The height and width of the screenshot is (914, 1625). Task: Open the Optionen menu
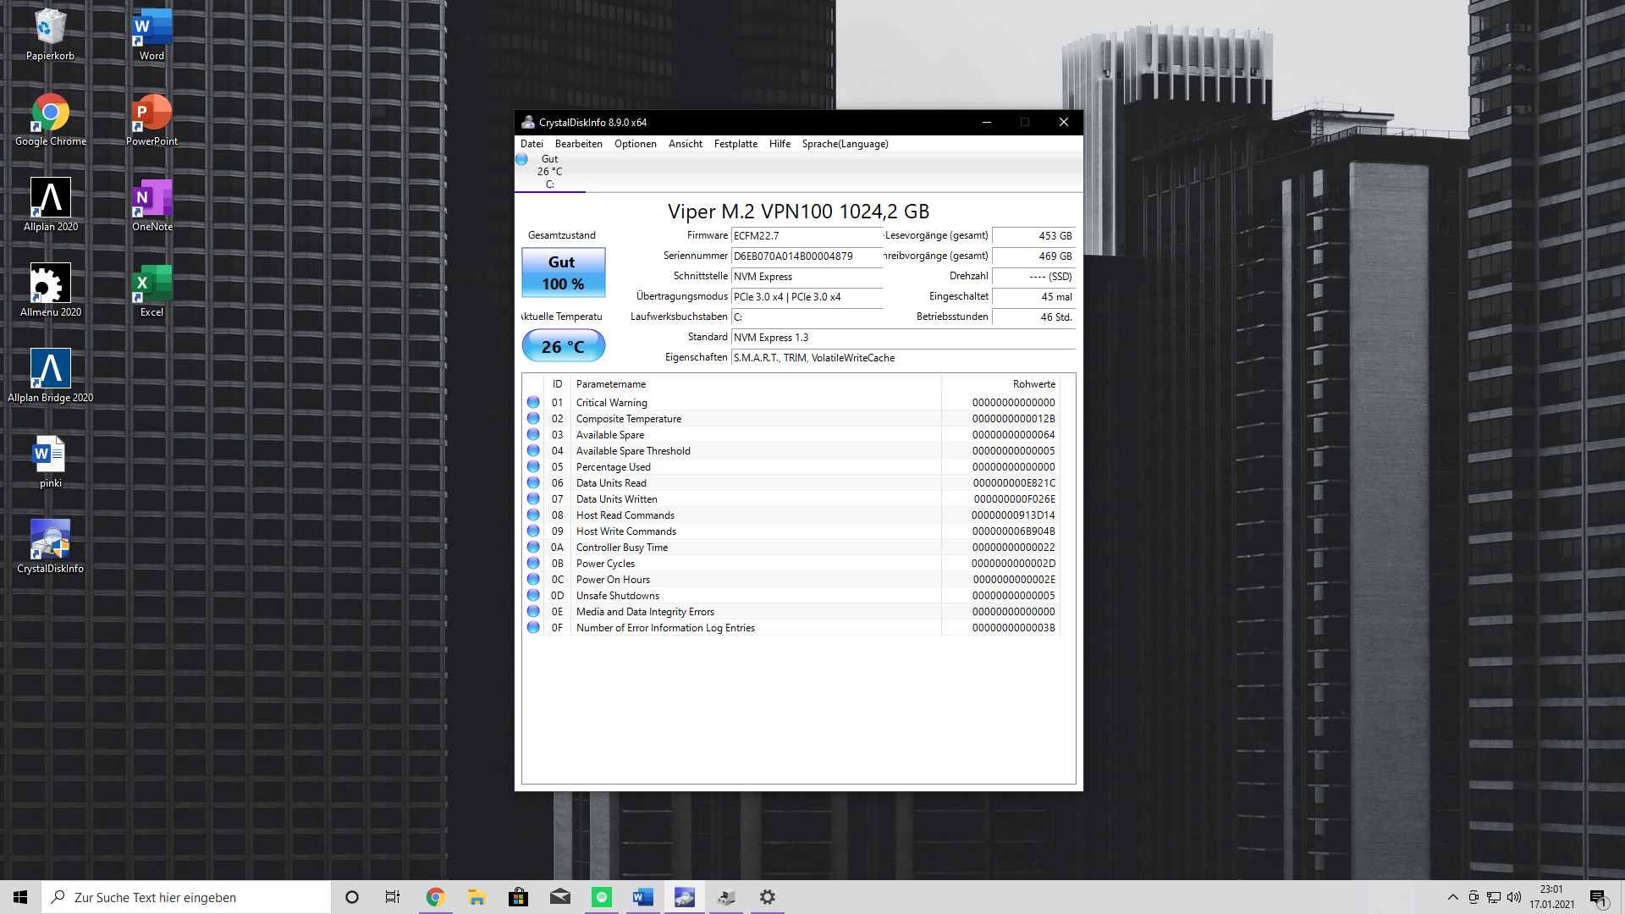pos(635,144)
